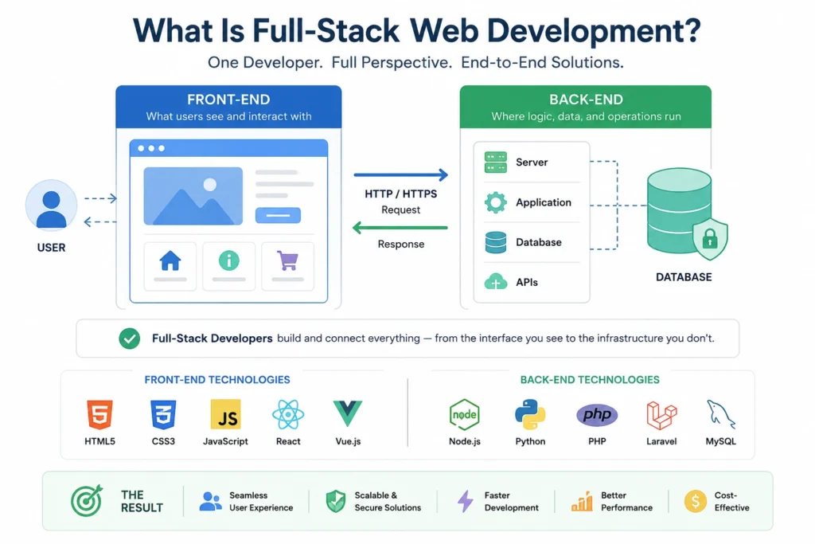This screenshot has height=544, width=815.
Task: Click the JavaScript JS logo
Action: coord(225,414)
